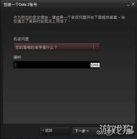This screenshot has height=139, width=137.
Task: Click the red dropdown arrow beside 您的宠物的名字是什么
Action: [97, 47]
